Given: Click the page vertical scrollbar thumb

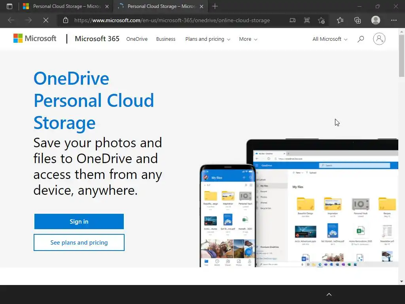Looking at the screenshot, I should click(x=401, y=55).
